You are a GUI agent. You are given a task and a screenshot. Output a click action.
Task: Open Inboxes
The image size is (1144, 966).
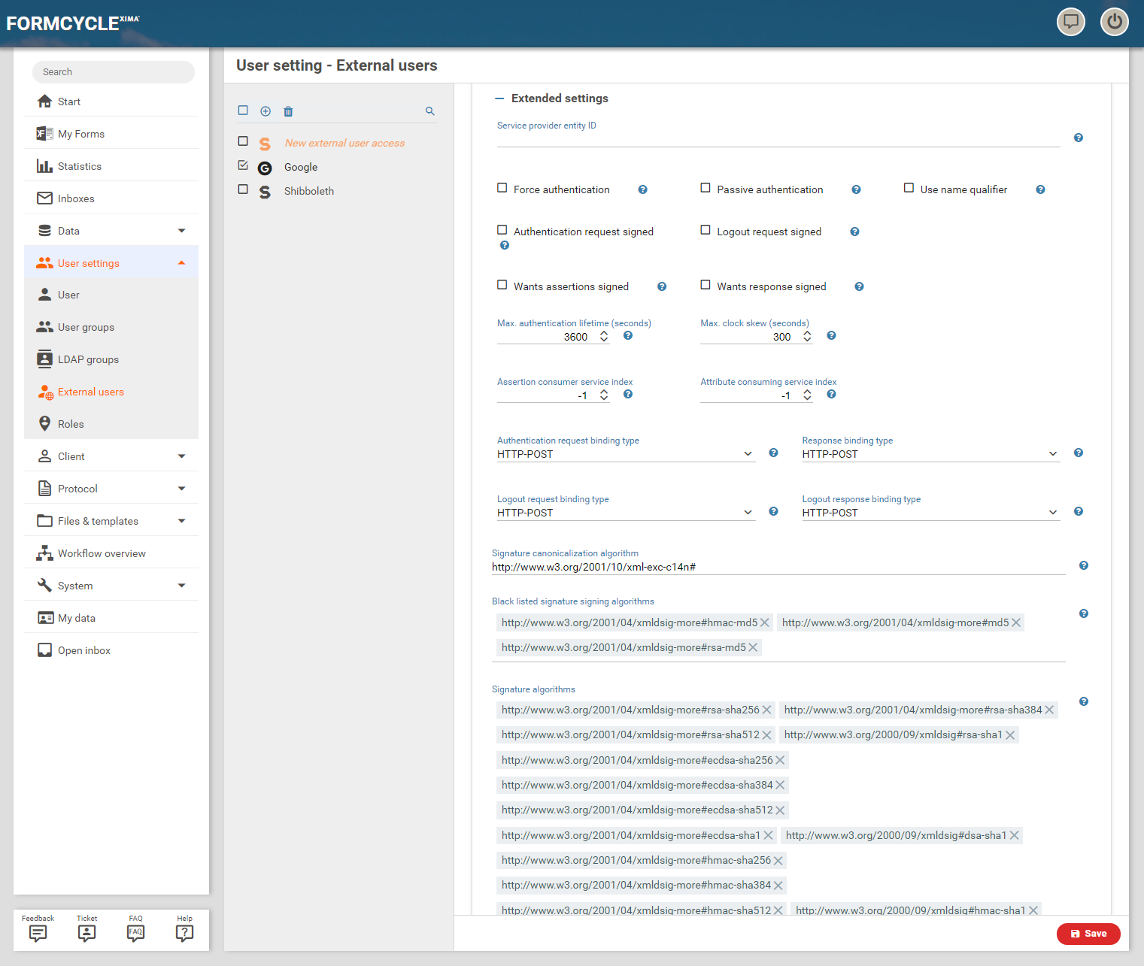click(x=111, y=198)
